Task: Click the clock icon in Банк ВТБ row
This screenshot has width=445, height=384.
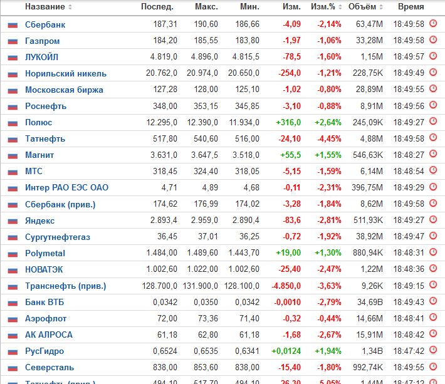Action: click(x=433, y=301)
